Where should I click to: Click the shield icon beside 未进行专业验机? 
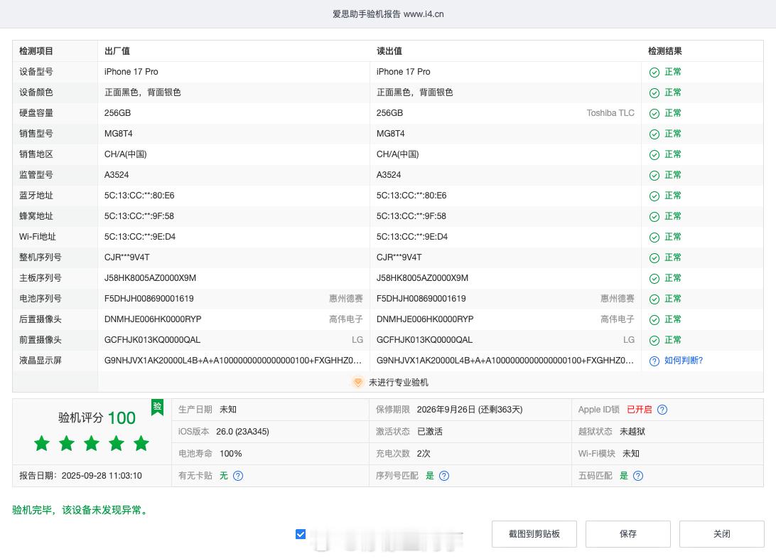tap(358, 382)
